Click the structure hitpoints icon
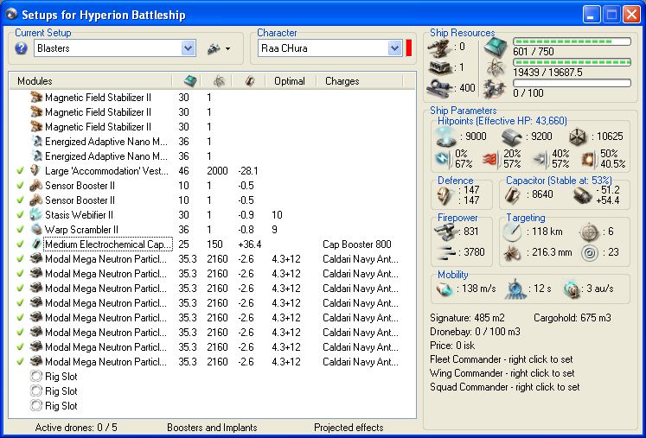The height and width of the screenshot is (438, 646). tap(579, 136)
